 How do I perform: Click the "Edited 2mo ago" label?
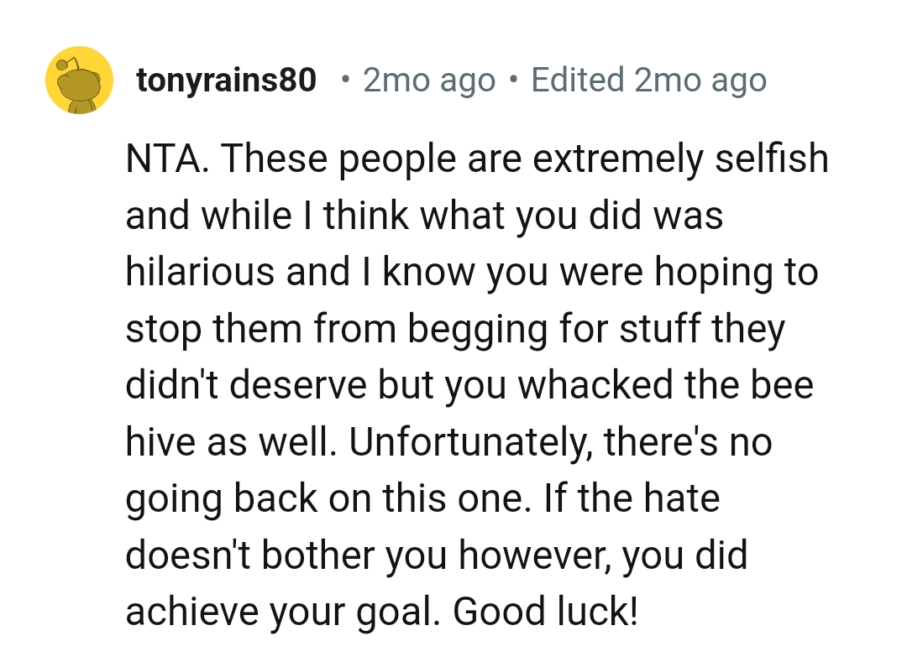(x=648, y=81)
